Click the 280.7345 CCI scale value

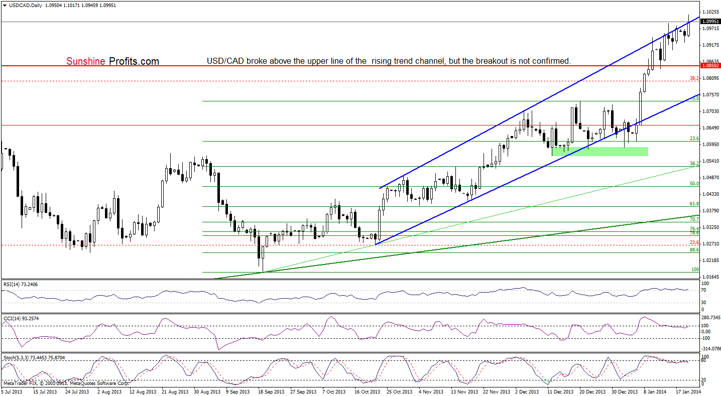point(711,318)
